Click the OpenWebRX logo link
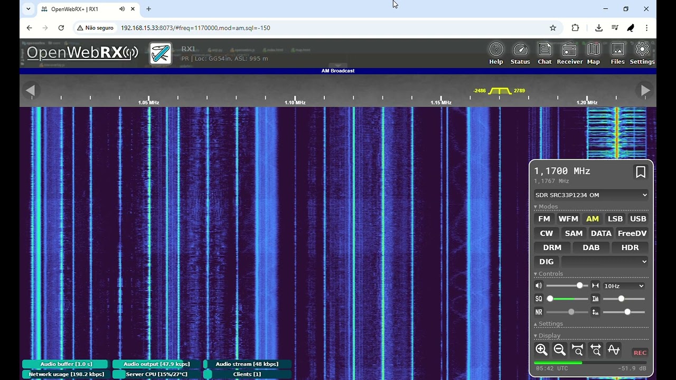 point(82,53)
